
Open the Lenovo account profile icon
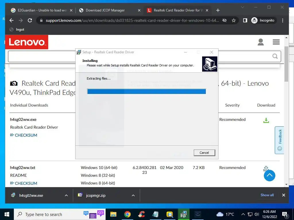click(261, 42)
